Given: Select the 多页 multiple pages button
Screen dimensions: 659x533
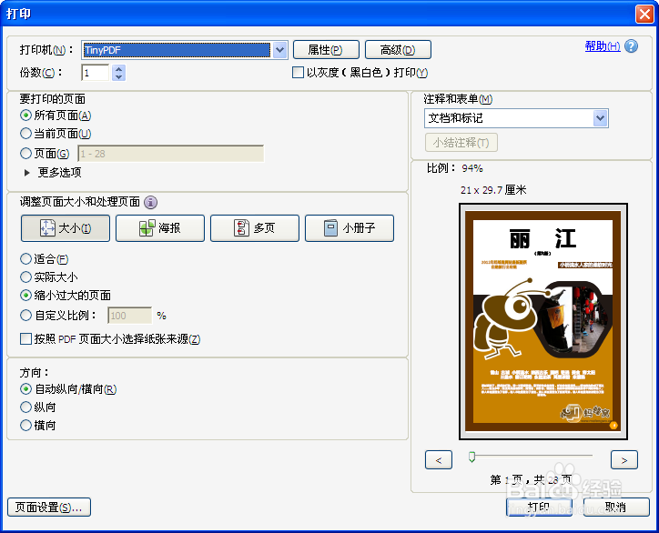Looking at the screenshot, I should click(x=255, y=228).
